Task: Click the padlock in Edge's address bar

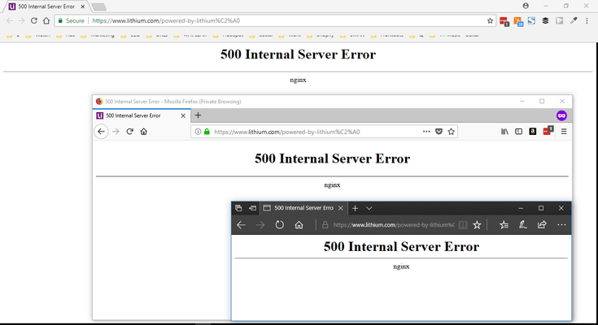Action: [x=325, y=225]
